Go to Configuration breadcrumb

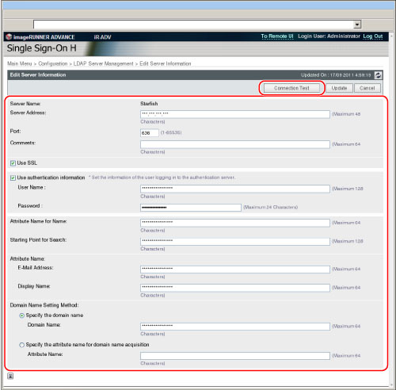[53, 63]
